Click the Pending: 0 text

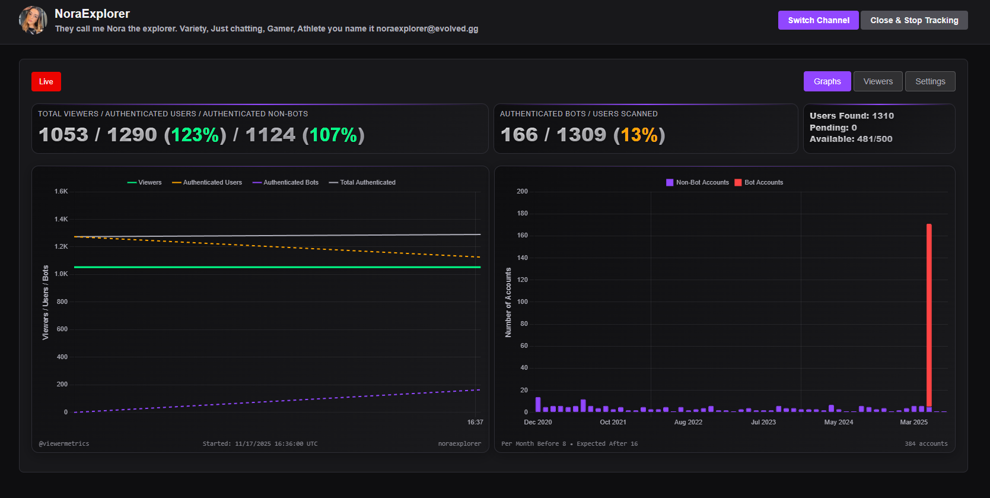click(x=833, y=128)
